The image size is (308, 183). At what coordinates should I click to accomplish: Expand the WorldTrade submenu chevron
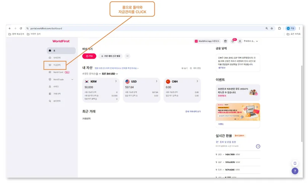(x=72, y=79)
